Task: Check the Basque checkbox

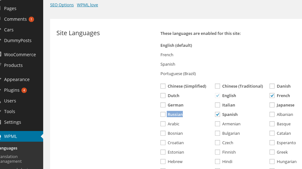Action: click(272, 124)
